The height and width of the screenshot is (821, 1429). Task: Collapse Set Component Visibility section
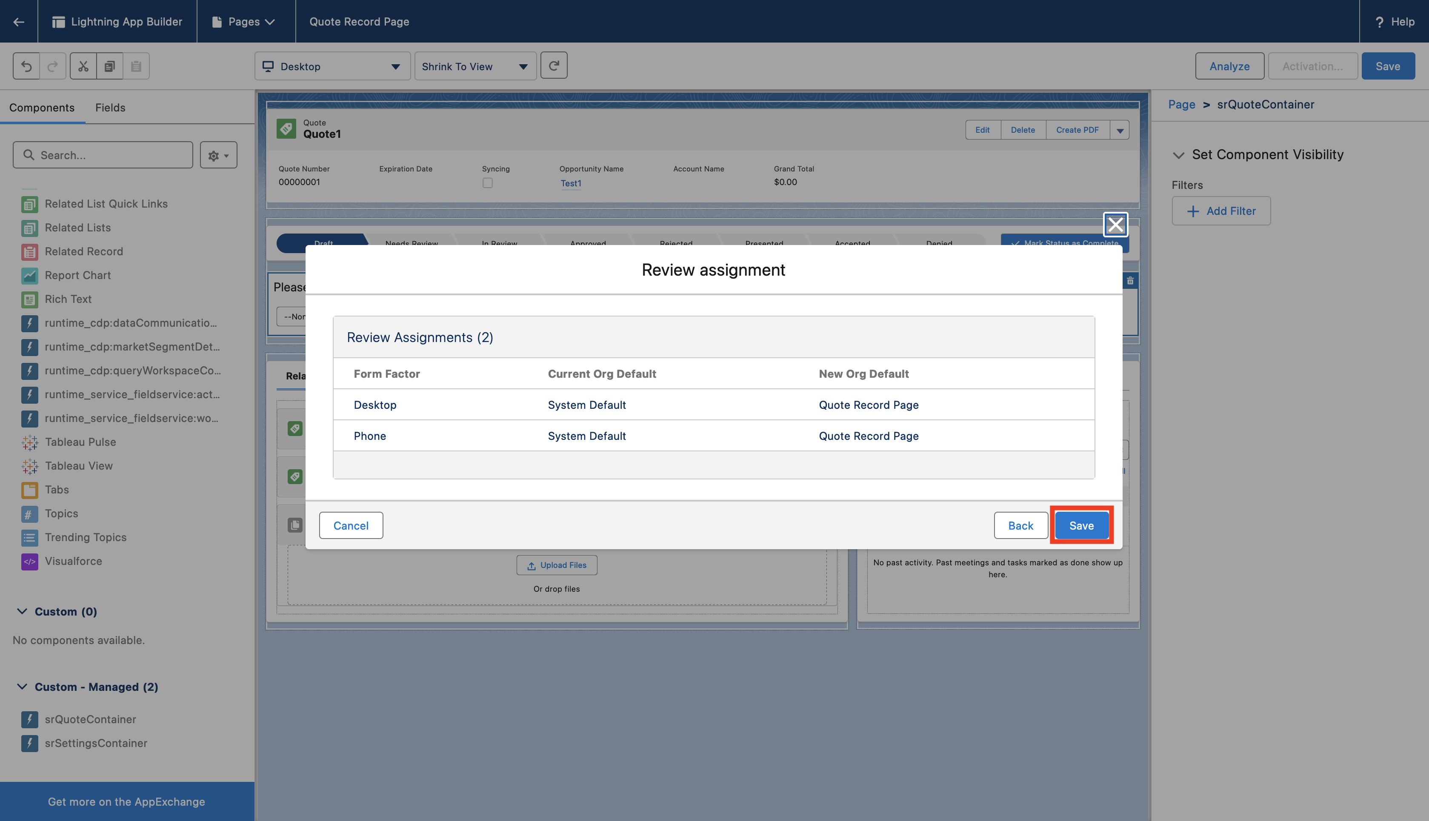(1178, 155)
